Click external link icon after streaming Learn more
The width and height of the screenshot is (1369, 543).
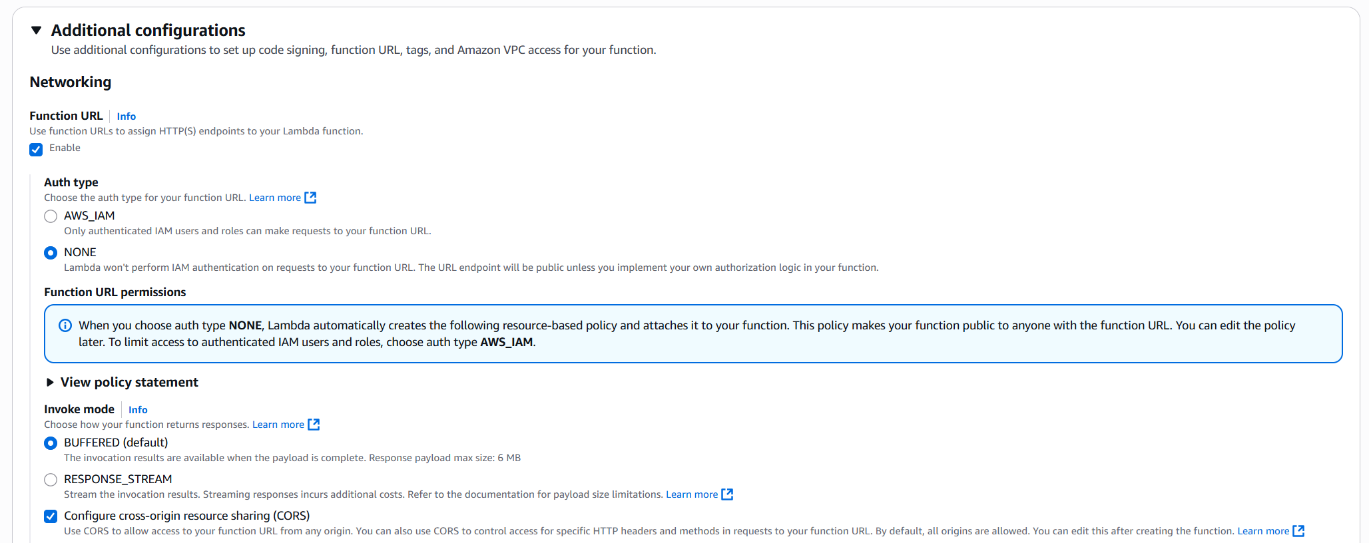[727, 494]
